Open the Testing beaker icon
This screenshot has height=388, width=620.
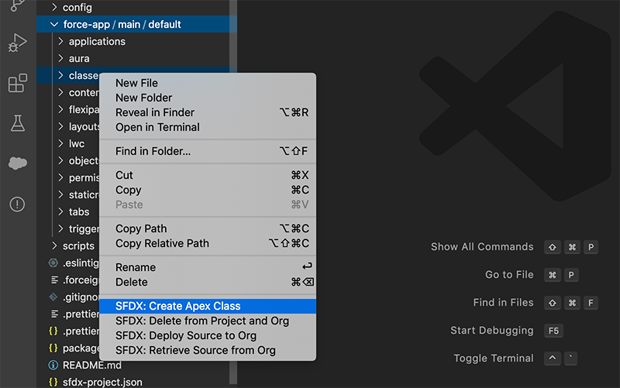[x=17, y=122]
